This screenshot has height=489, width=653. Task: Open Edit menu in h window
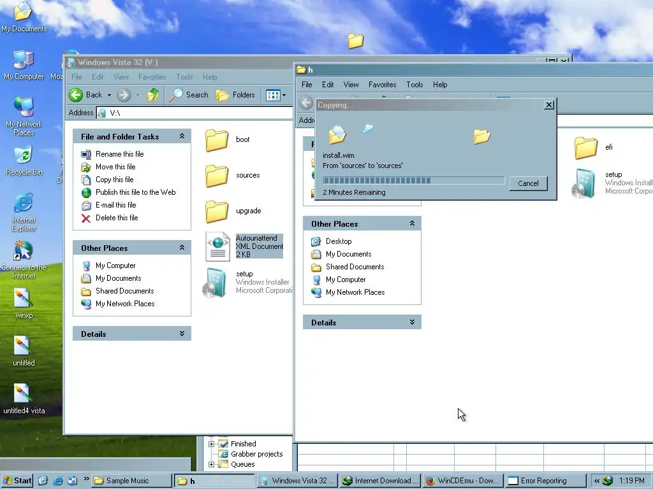(328, 85)
